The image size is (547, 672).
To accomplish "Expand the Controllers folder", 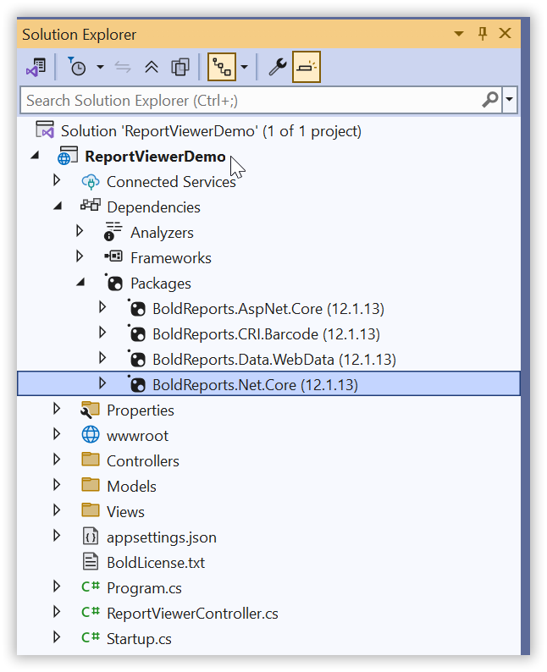I will tap(57, 459).
